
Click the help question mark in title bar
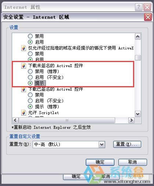point(139,7)
